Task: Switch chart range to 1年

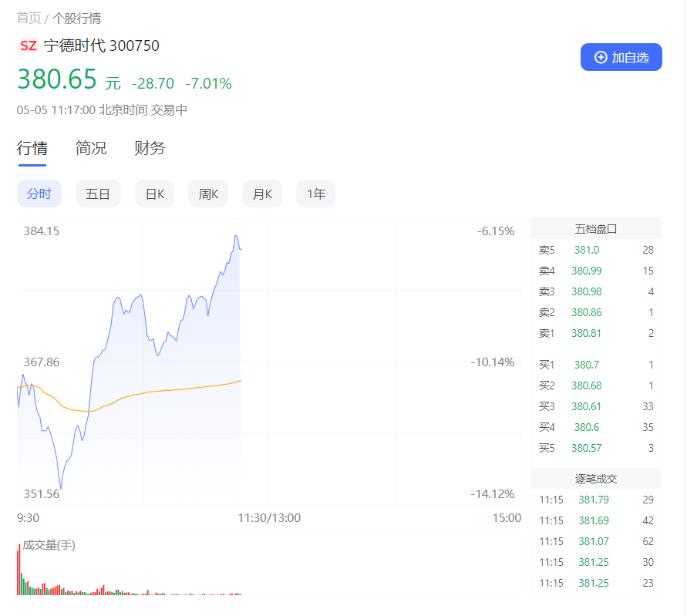Action: coord(316,194)
